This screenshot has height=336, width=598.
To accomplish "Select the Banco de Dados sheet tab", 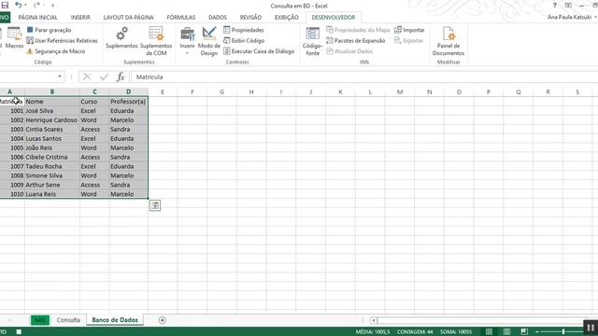I will pos(115,320).
